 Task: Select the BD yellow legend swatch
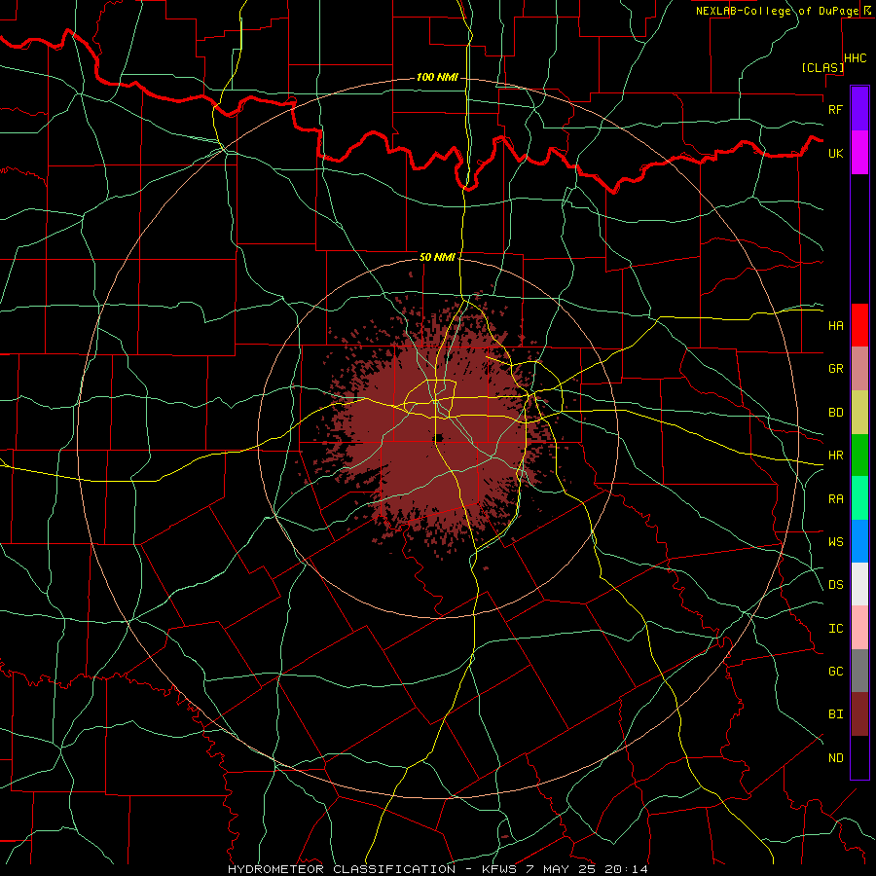(x=859, y=413)
